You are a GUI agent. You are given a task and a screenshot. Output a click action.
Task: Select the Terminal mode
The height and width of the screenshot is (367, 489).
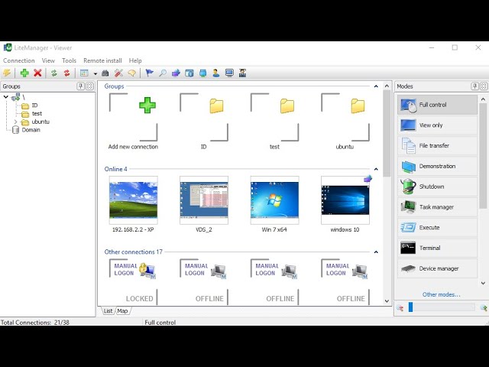pos(437,248)
